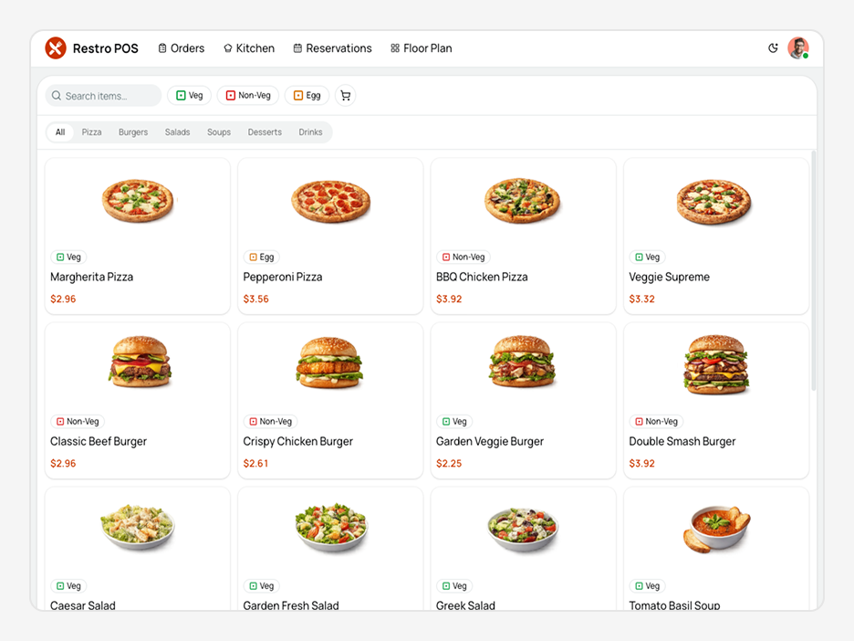Click the menu list vertical scrollbar

pyautogui.click(x=814, y=271)
